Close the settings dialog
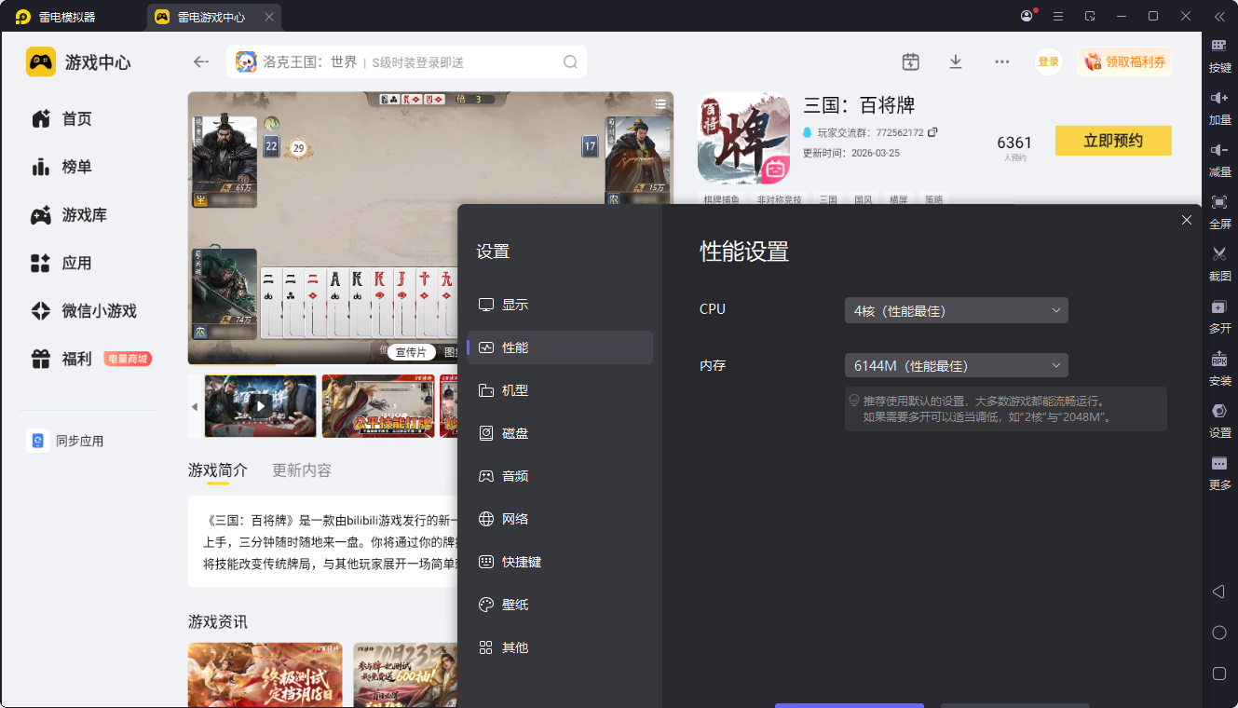This screenshot has width=1238, height=708. [1186, 220]
